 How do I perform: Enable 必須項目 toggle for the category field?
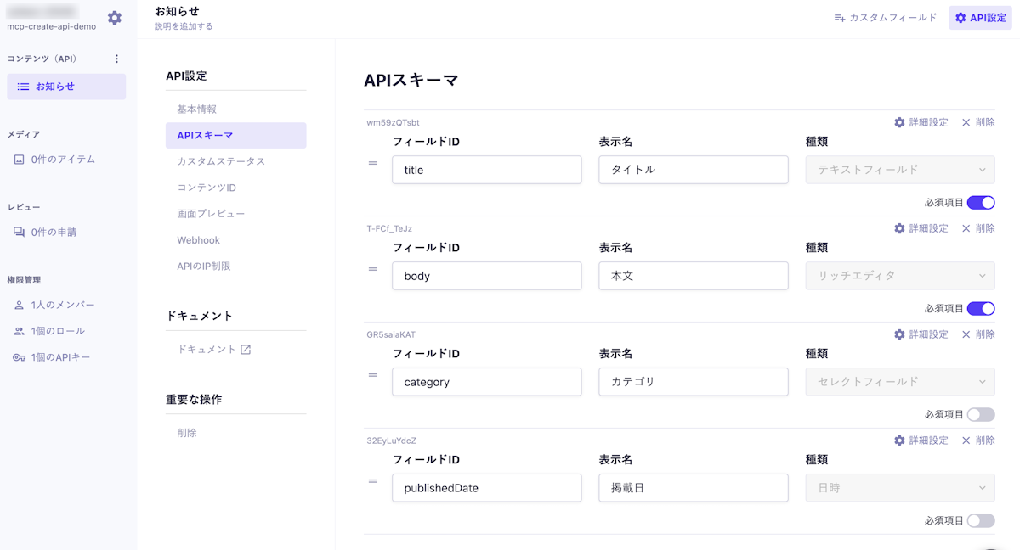pos(981,415)
